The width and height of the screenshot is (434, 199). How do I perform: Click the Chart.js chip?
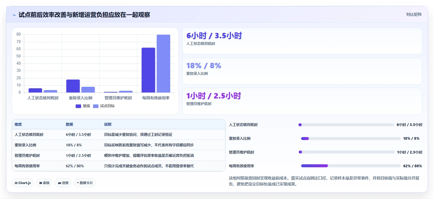23,183
